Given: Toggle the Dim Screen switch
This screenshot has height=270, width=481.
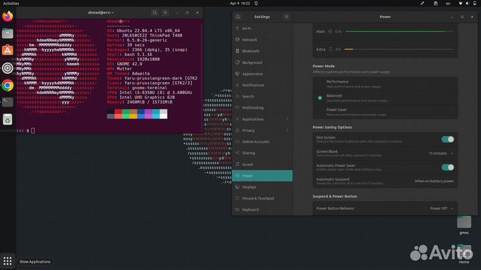Looking at the screenshot, I should point(448,139).
